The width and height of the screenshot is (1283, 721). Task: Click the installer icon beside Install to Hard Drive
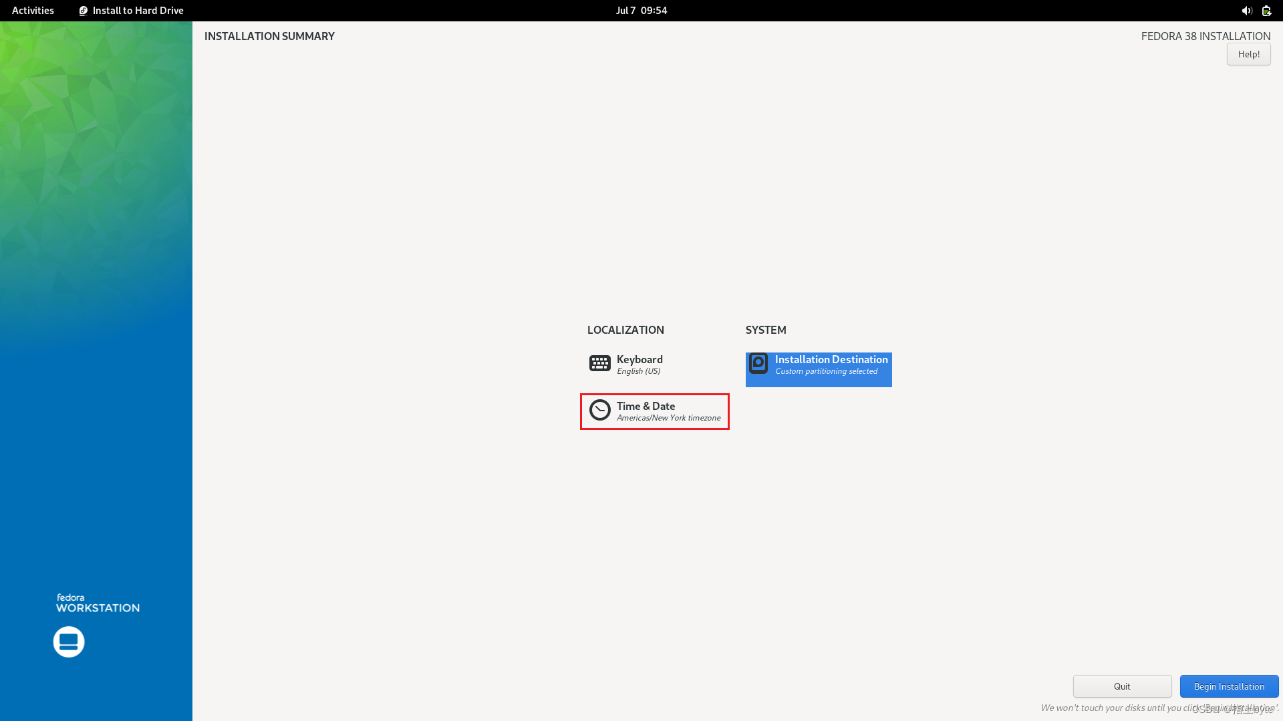84,11
